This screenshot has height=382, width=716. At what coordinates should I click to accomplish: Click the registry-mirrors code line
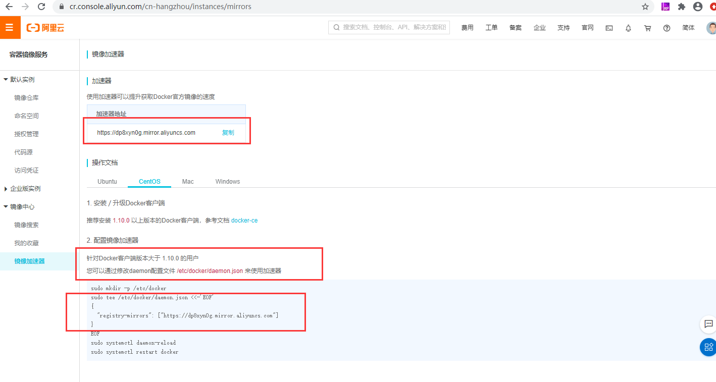pyautogui.click(x=188, y=315)
